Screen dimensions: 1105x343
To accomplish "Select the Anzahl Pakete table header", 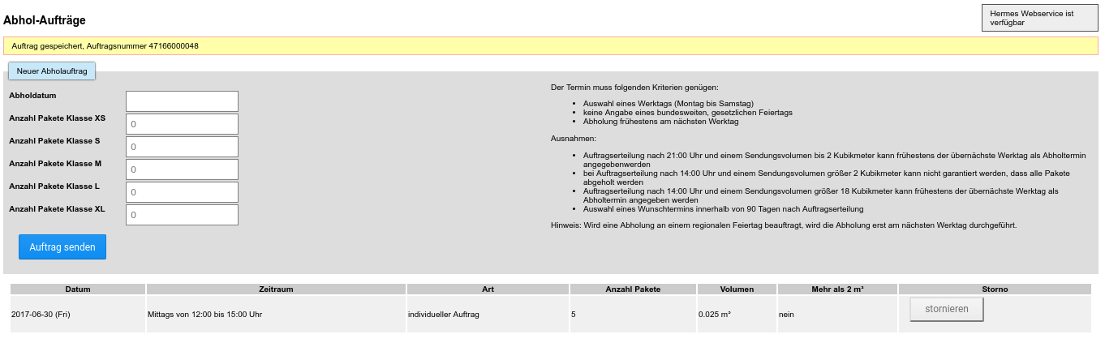I will coord(633,289).
